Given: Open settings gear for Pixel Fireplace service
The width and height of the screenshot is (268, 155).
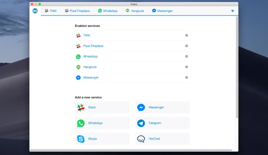Looking at the screenshot, I should click(x=187, y=46).
